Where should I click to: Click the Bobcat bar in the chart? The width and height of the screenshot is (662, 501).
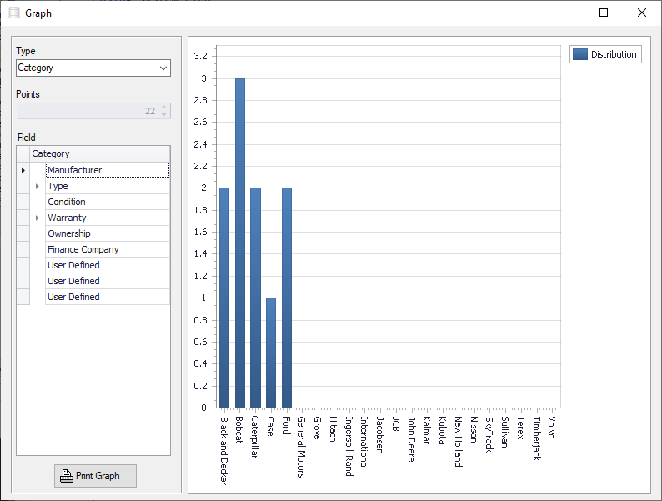(240, 243)
